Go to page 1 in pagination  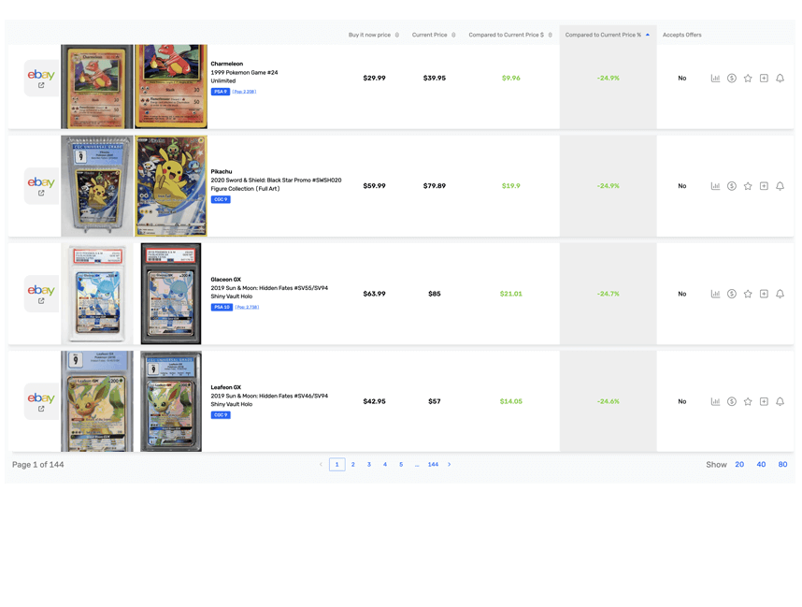click(x=337, y=464)
